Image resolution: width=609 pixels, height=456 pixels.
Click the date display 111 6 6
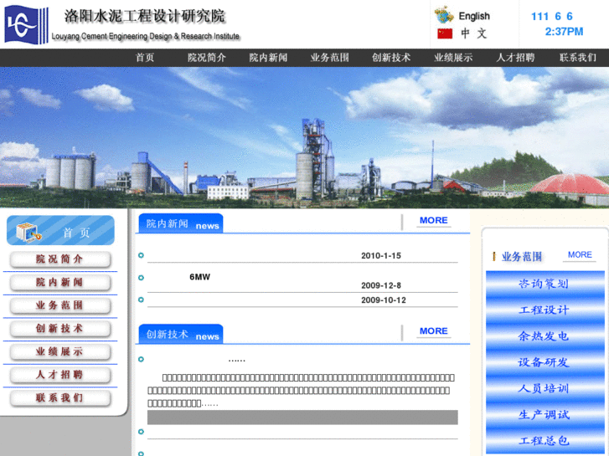(551, 16)
